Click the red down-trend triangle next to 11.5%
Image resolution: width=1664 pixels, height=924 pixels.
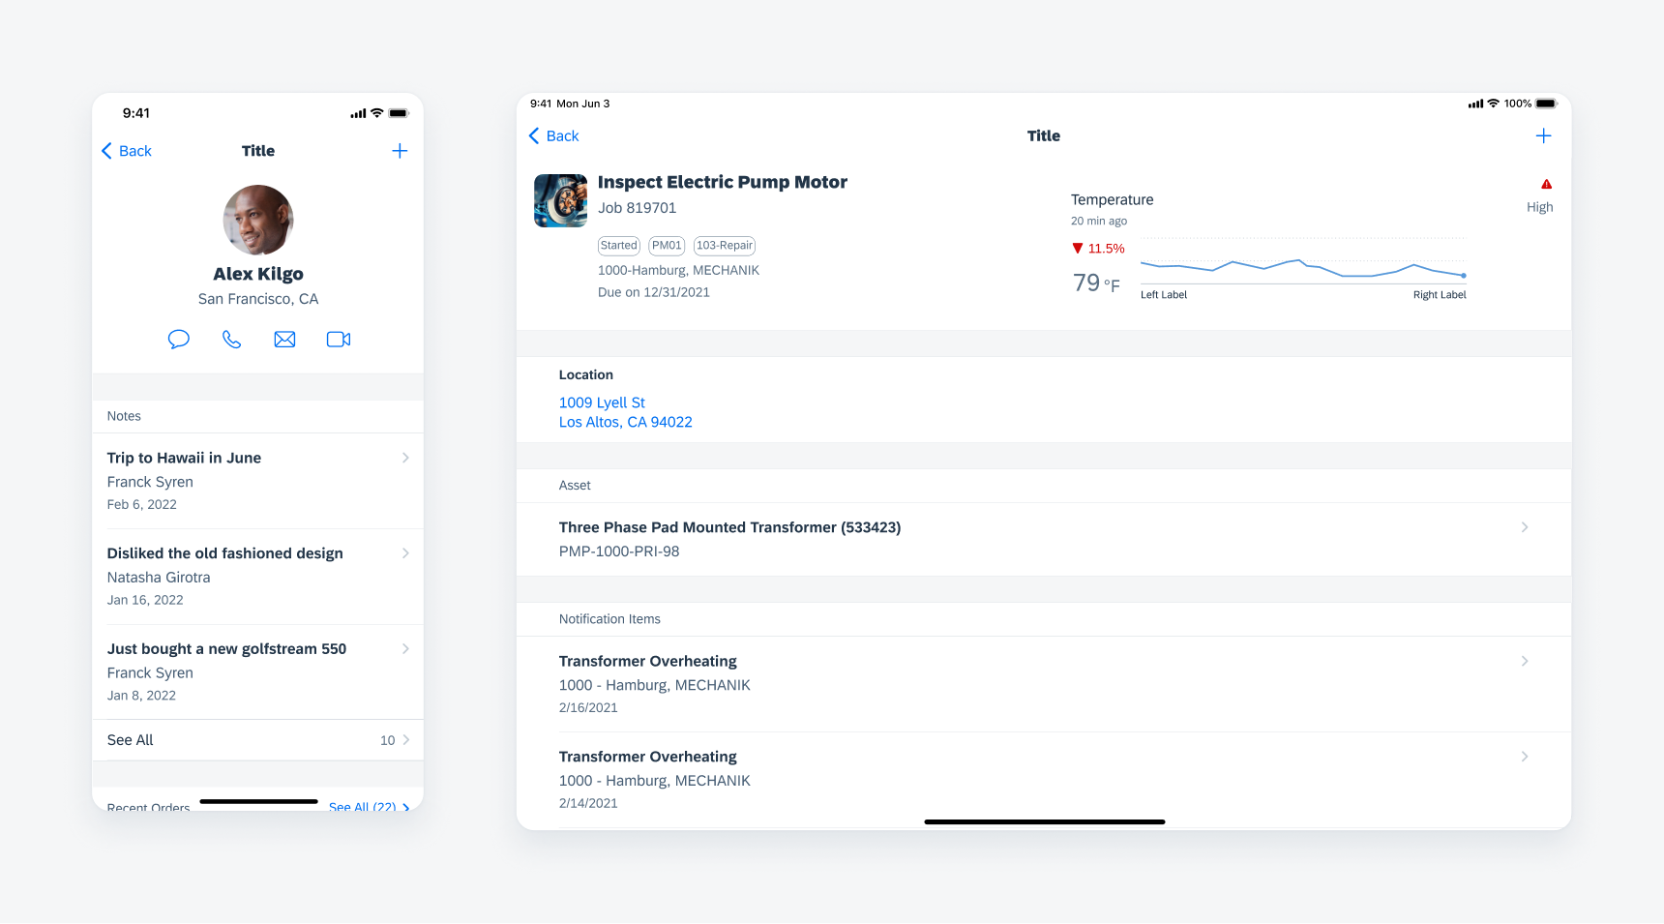click(1078, 249)
